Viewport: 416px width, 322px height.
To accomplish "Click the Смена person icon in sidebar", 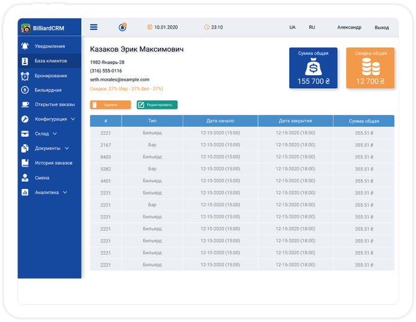I will (x=25, y=178).
